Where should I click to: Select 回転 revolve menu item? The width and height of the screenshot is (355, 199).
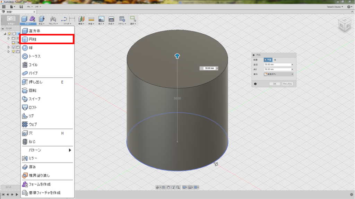pos(47,90)
